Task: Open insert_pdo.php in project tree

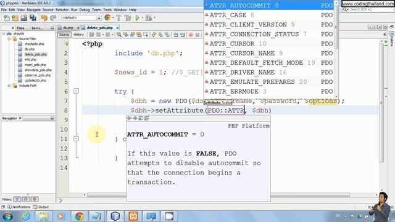Action: pyautogui.click(x=35, y=65)
